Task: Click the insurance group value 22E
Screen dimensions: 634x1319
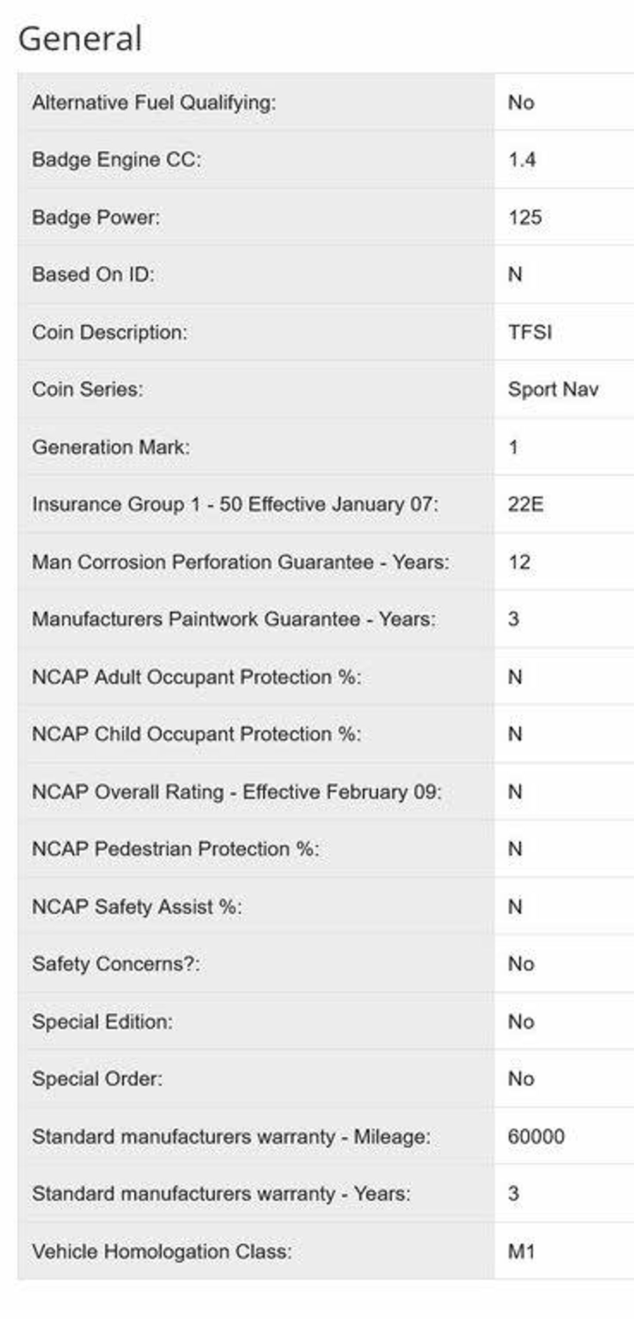Action: click(525, 504)
